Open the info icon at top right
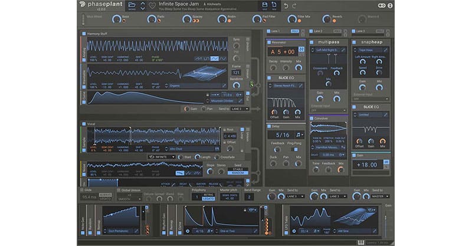 coord(390,5)
